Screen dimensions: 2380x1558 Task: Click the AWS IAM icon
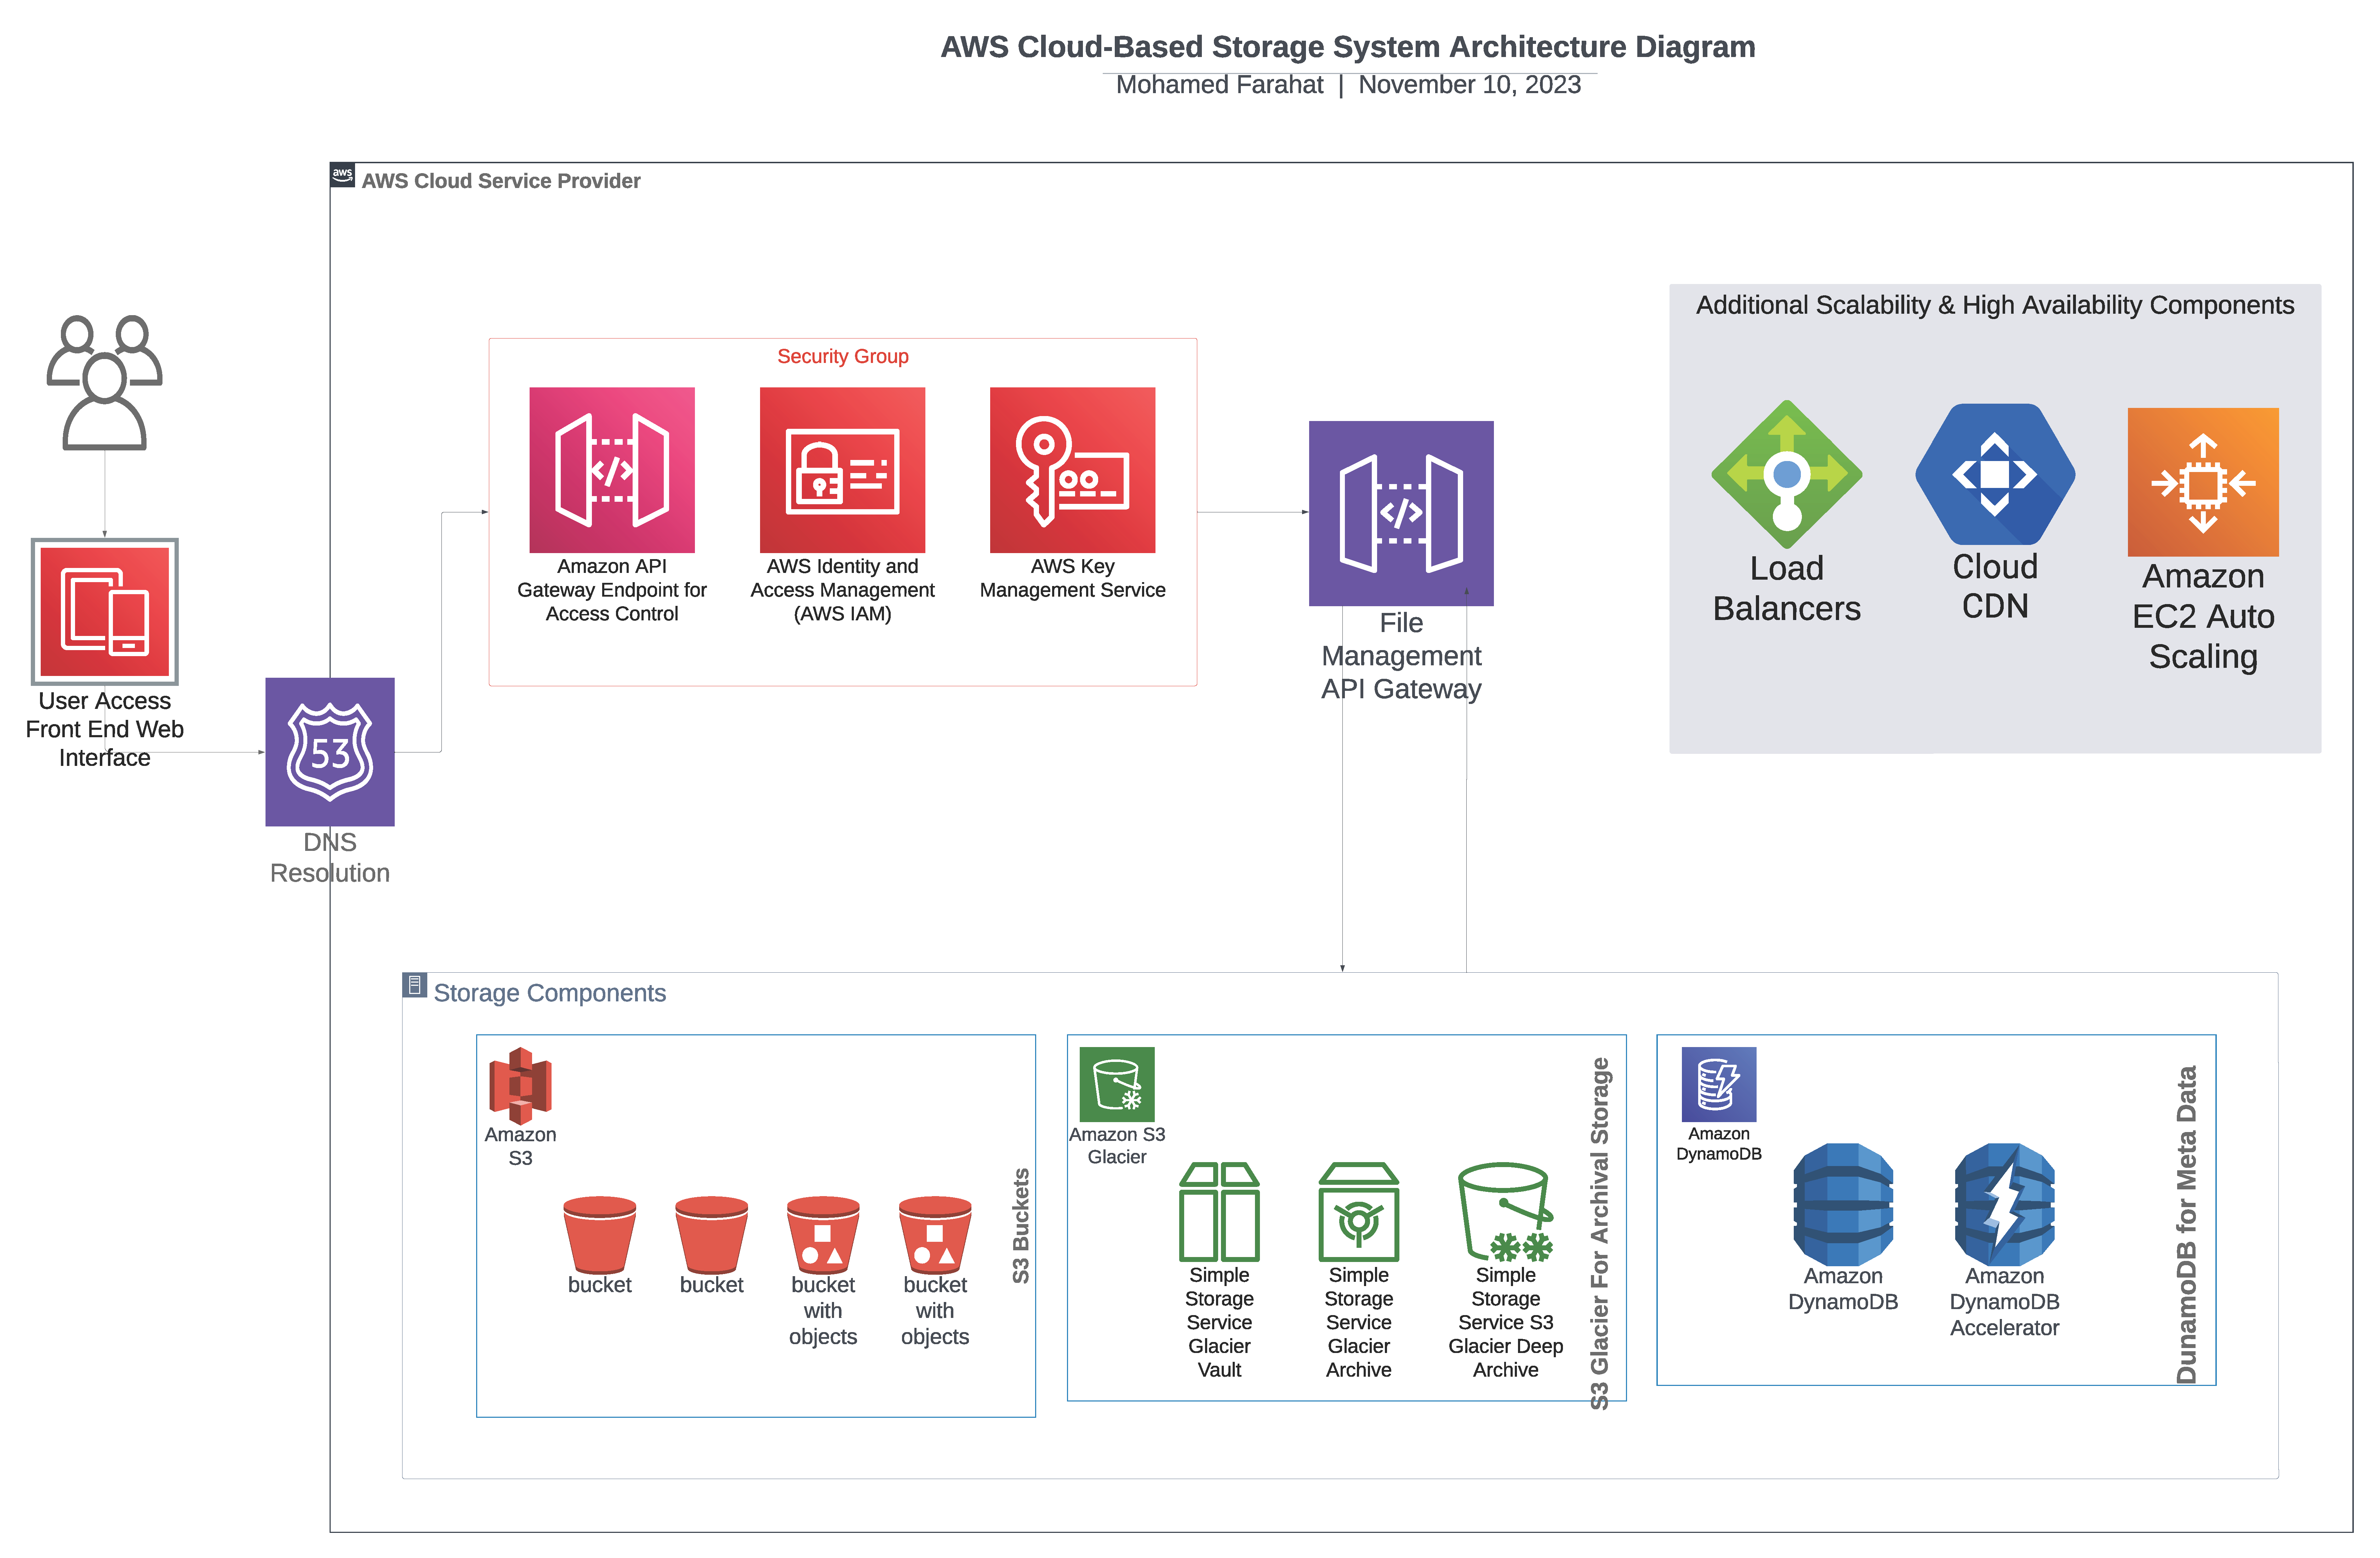pyautogui.click(x=842, y=470)
